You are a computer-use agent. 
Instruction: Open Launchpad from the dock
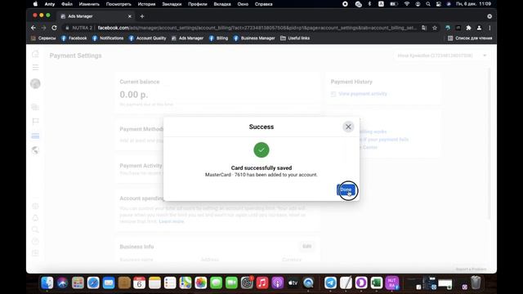[78, 283]
